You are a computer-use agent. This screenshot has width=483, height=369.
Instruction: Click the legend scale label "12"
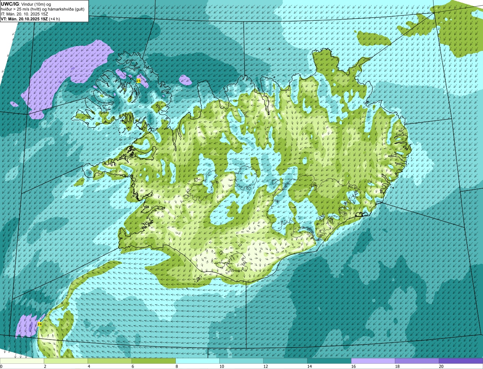(265, 366)
